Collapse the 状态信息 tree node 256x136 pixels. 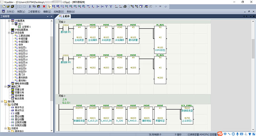9,33
